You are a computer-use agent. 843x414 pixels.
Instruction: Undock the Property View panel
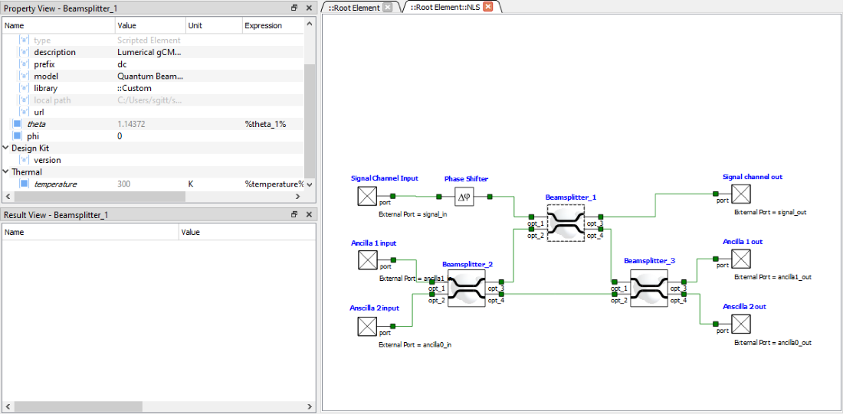click(x=294, y=8)
